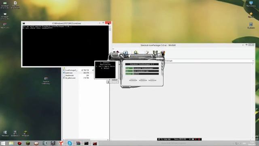Click the Exit button in the patcher
Image resolution: width=259 pixels, height=146 pixels.
click(152, 80)
